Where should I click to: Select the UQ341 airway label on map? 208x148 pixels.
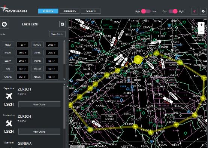pos(173,96)
